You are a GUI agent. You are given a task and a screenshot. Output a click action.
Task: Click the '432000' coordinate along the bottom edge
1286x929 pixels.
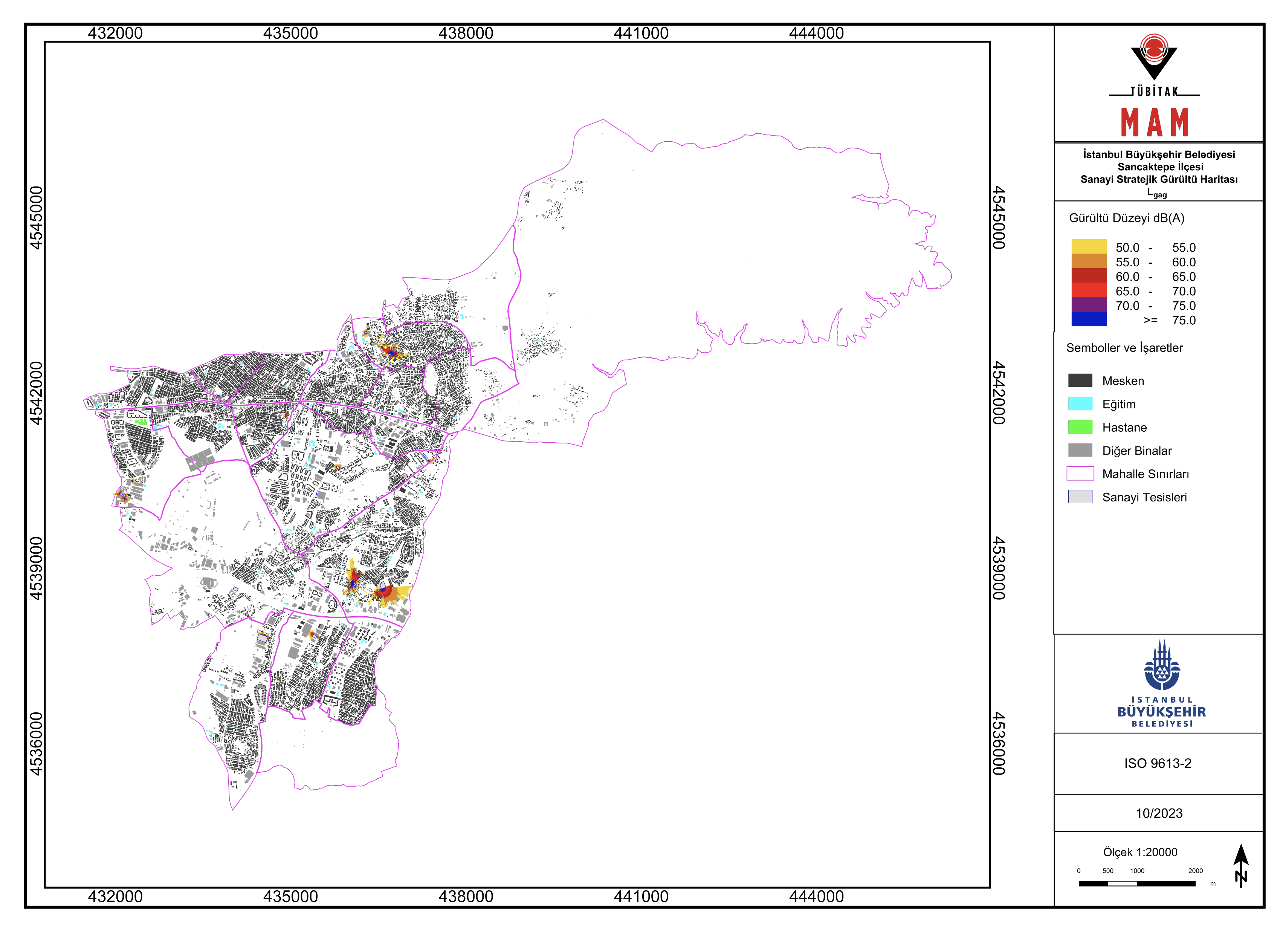[115, 897]
